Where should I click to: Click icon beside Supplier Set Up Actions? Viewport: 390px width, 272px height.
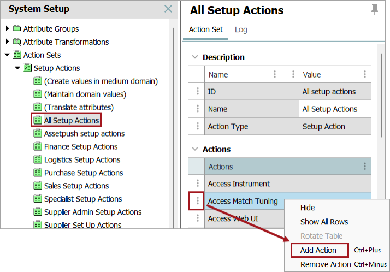(x=38, y=225)
